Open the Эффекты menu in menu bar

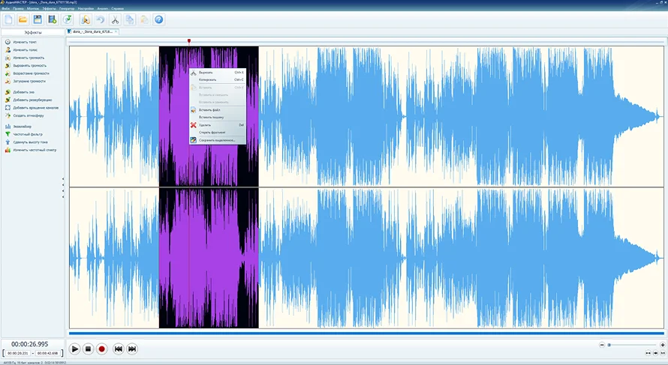click(49, 8)
